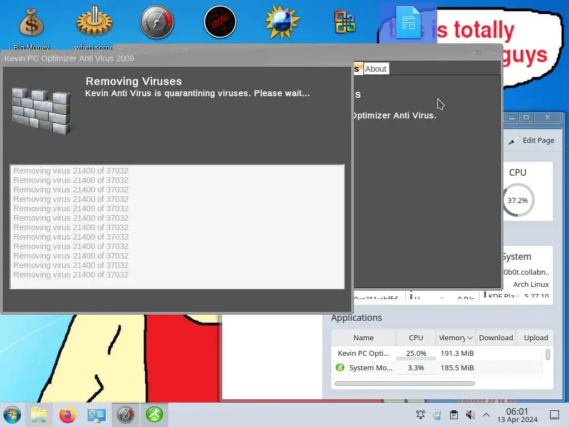
Task: Click the applications table vertical scrollbar
Action: (548, 355)
